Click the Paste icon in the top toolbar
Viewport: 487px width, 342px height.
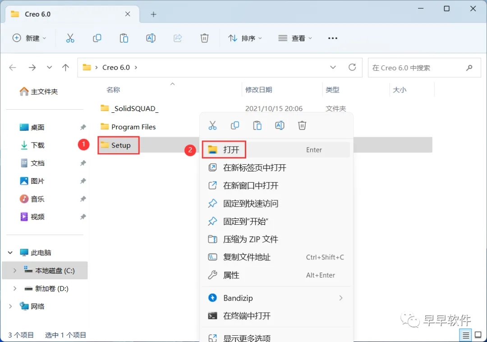click(x=124, y=38)
